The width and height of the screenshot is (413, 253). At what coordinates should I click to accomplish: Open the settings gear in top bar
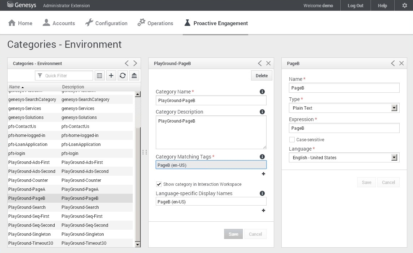click(x=404, y=5)
